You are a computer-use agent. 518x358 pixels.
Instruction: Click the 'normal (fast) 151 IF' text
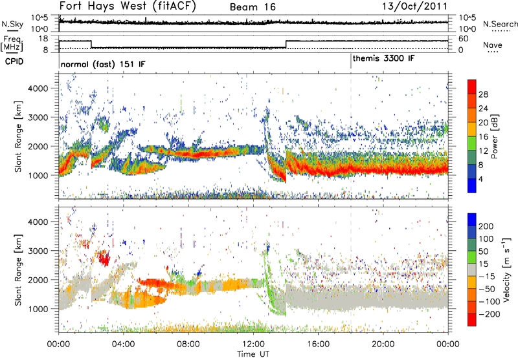tap(103, 64)
